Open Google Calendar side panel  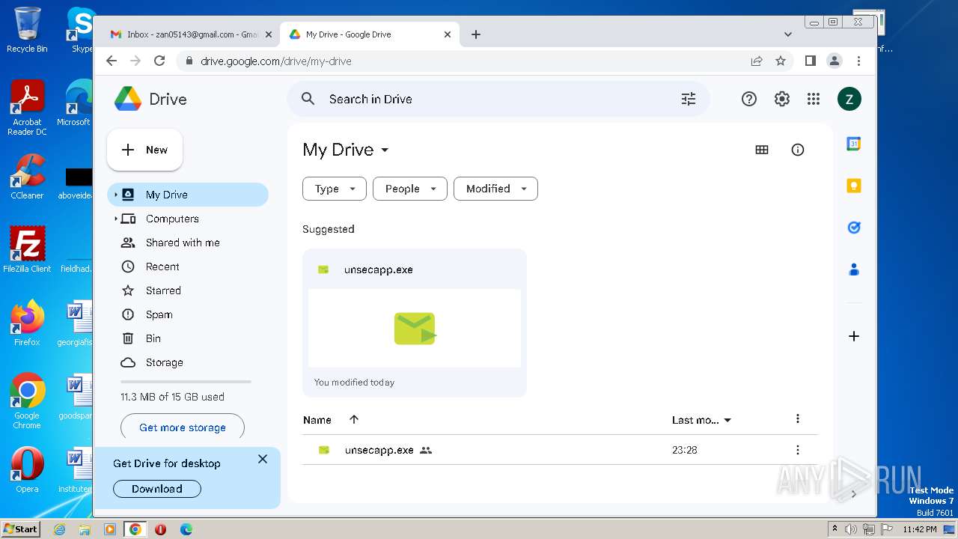pos(854,144)
